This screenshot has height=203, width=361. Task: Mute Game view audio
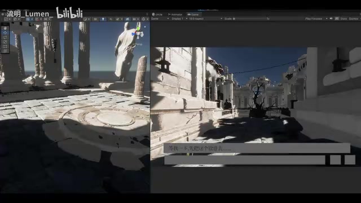coord(331,19)
